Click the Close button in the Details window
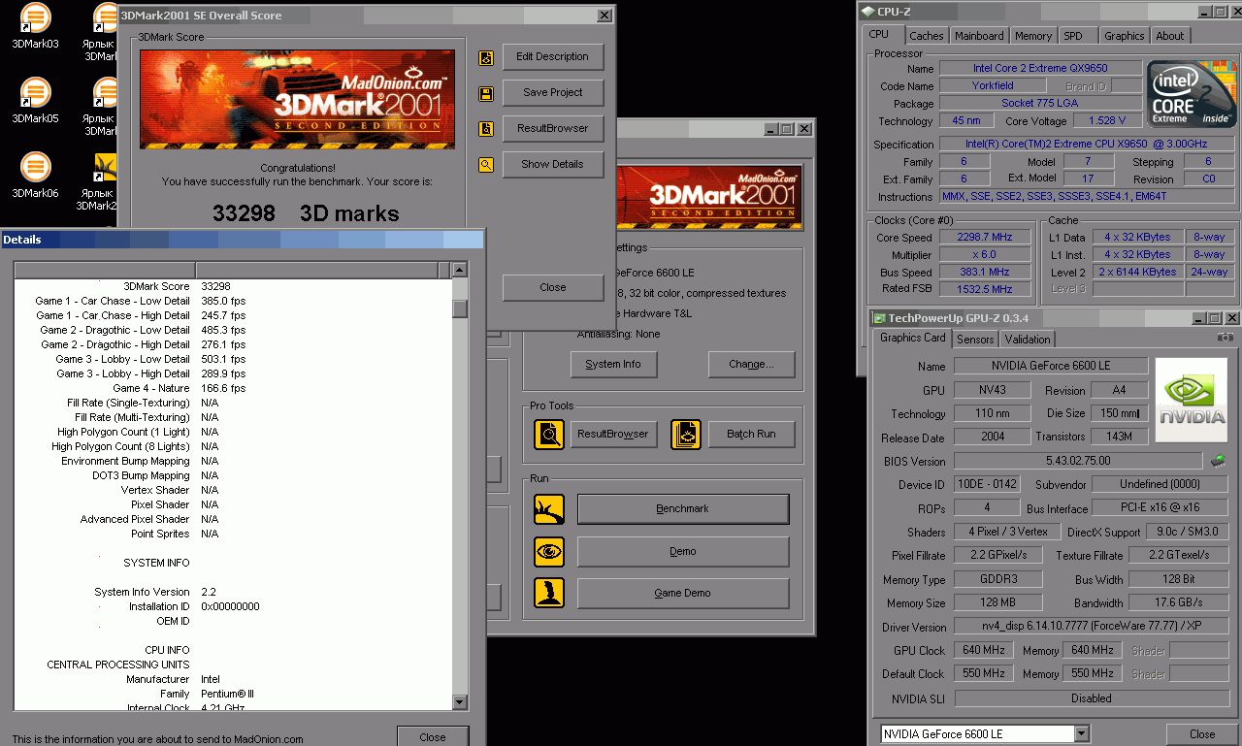 coord(433,737)
